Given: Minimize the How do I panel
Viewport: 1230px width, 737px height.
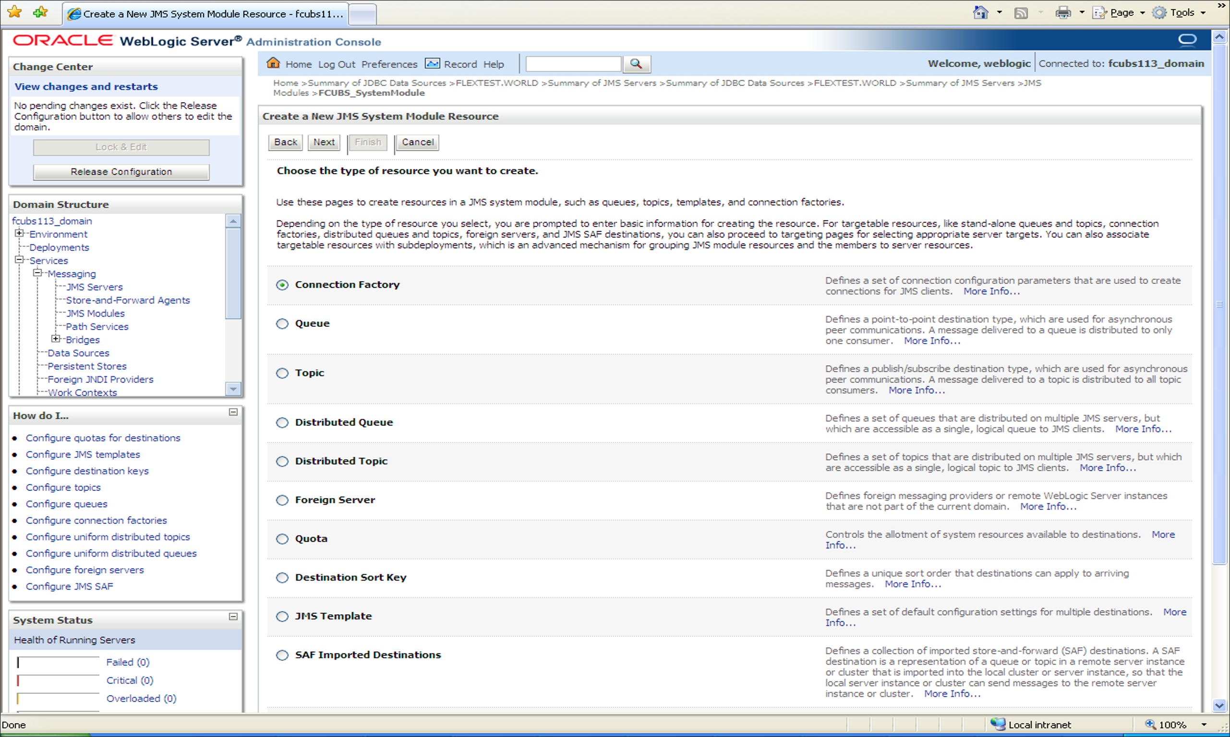Looking at the screenshot, I should 233,412.
